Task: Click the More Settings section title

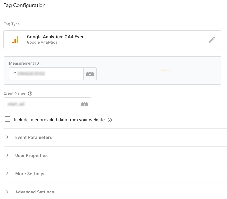Action: (30, 174)
